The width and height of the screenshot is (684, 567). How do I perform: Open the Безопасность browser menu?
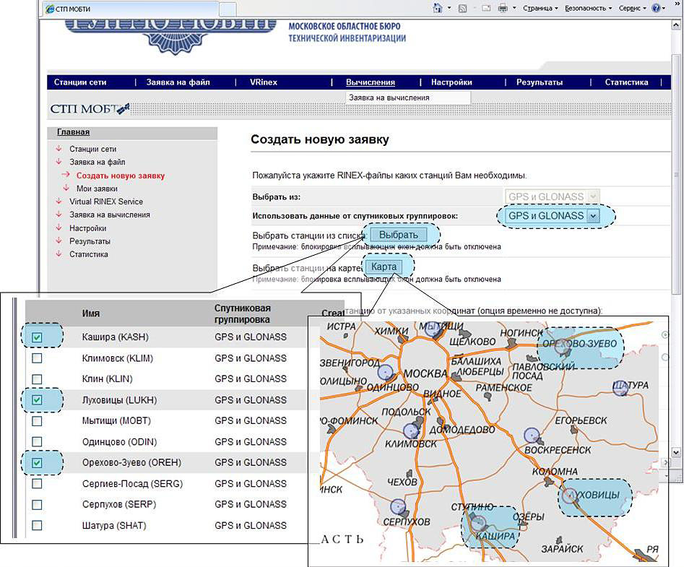(x=589, y=8)
